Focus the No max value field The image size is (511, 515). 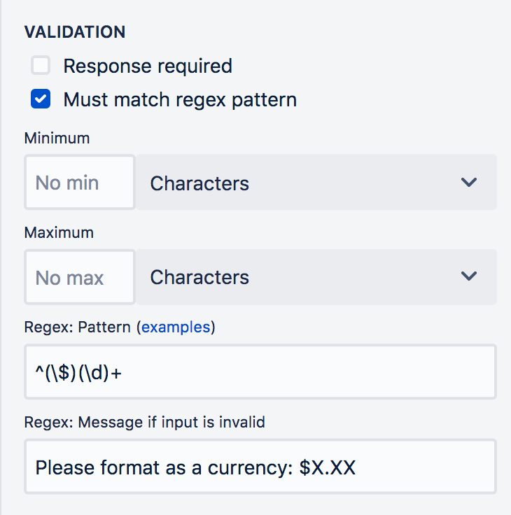(80, 277)
